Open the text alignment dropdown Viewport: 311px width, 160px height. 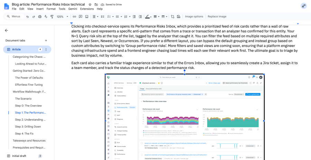coord(95,17)
